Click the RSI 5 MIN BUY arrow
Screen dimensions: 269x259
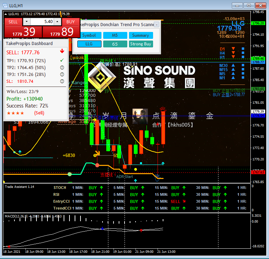(143, 194)
